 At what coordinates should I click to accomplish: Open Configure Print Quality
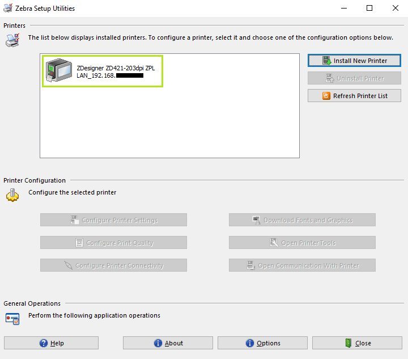(113, 243)
